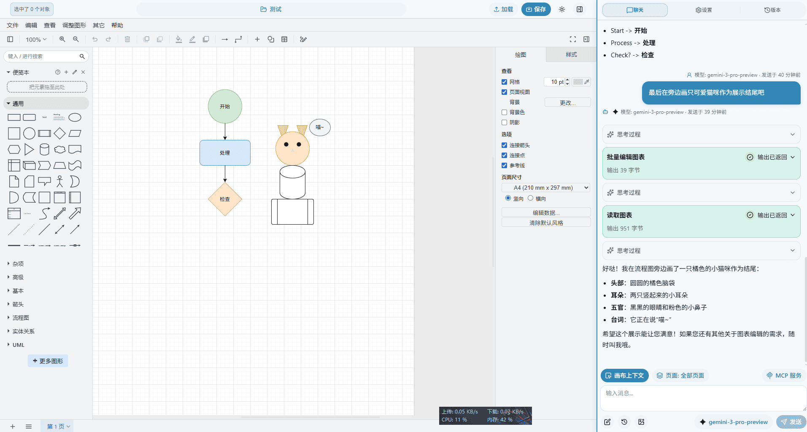
Task: Open the A4 page size dropdown
Action: tap(545, 188)
